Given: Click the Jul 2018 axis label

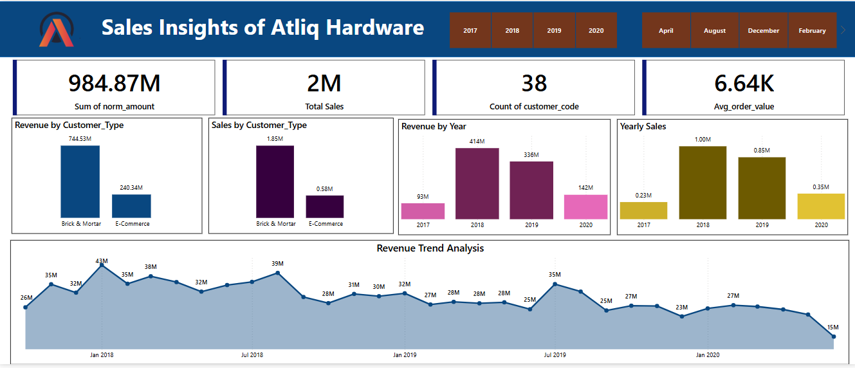Looking at the screenshot, I should pos(252,354).
